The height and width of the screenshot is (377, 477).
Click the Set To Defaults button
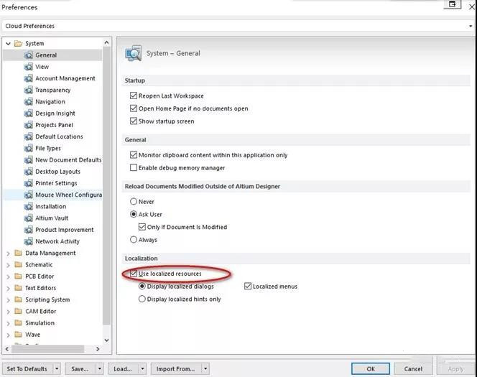coord(27,369)
